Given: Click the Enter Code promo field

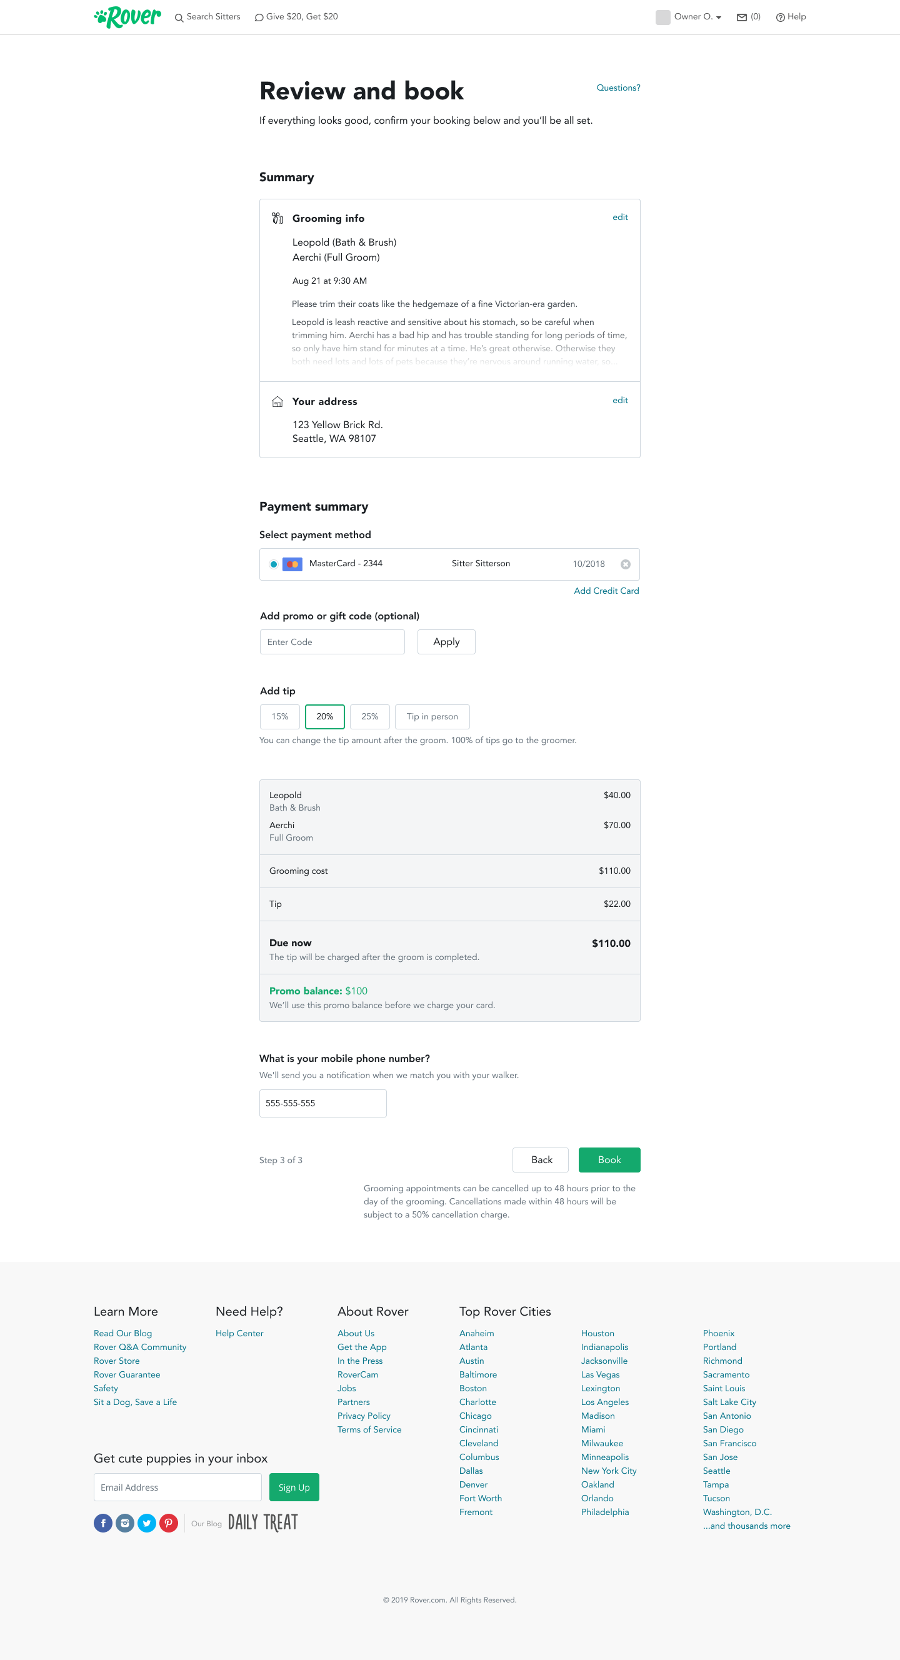Looking at the screenshot, I should (x=332, y=642).
